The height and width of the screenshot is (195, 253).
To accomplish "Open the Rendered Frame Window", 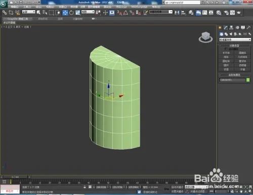I will [x=232, y=13].
